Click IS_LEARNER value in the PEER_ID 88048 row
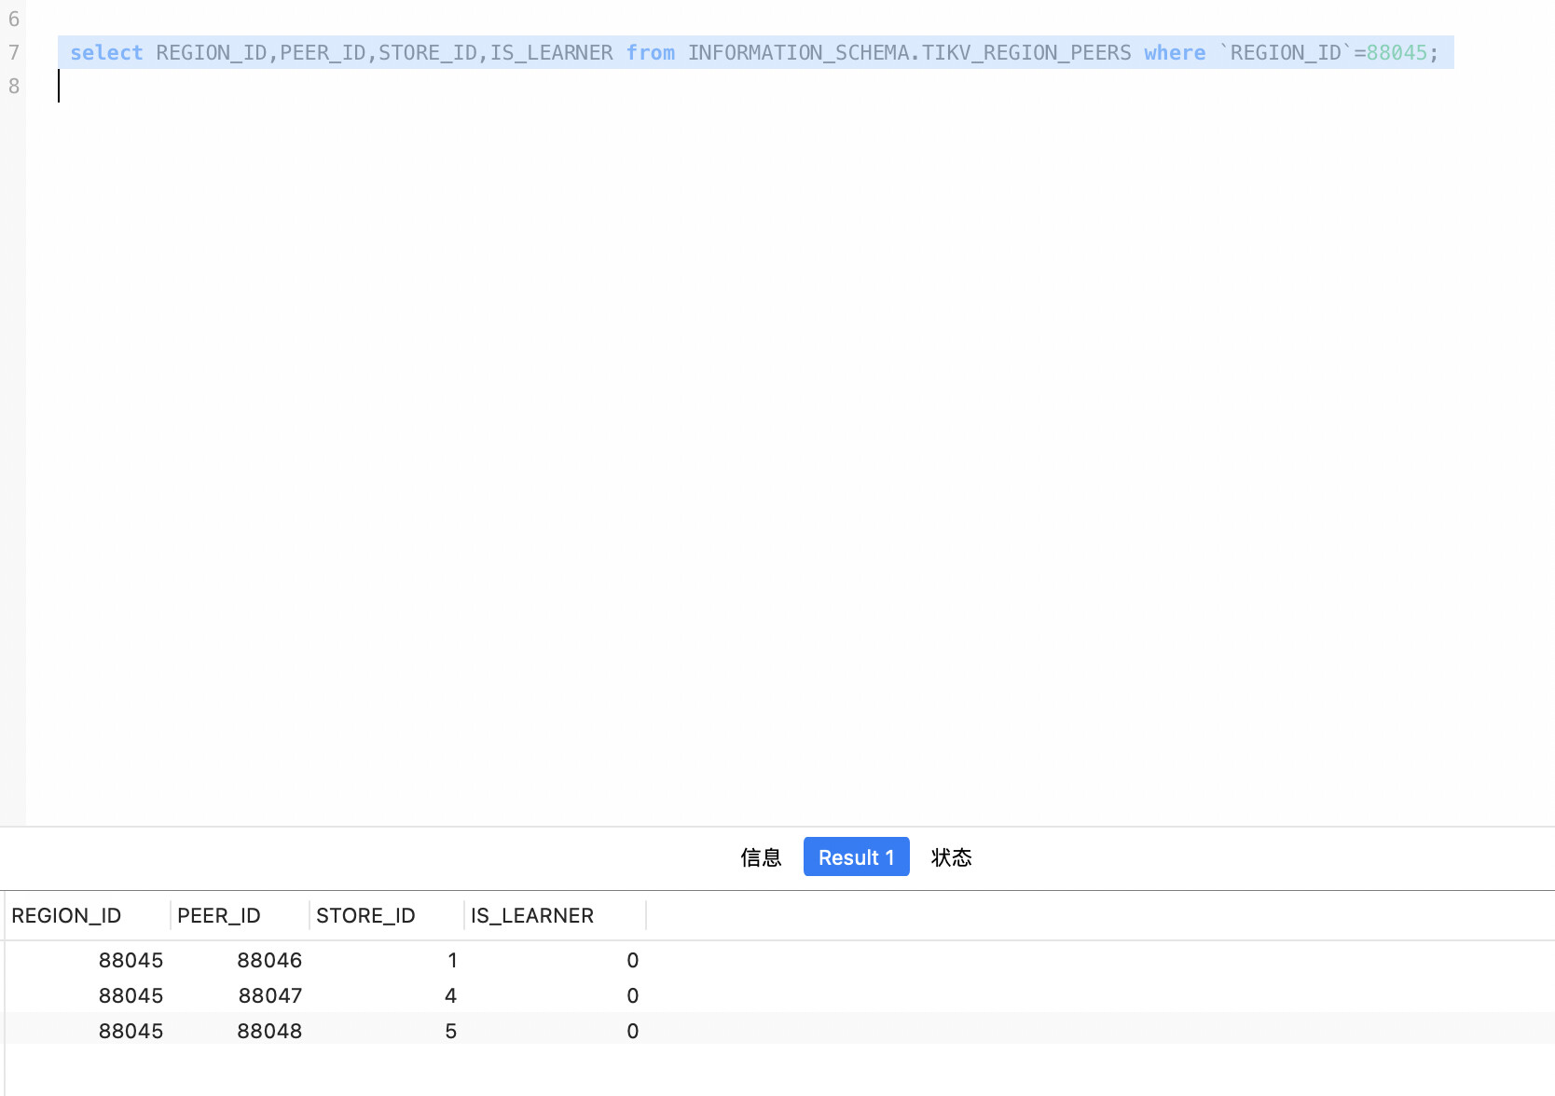The width and height of the screenshot is (1555, 1096). [632, 1031]
